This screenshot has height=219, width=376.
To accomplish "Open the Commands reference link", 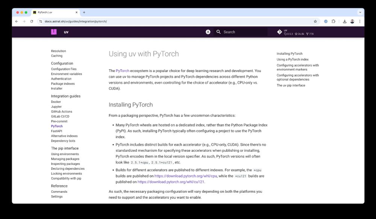I will click(59, 192).
